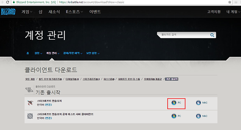Viewport: 241px width, 130px height.
Task: Click the 클라이언트 다운로드 heading
Action: (x=51, y=70)
